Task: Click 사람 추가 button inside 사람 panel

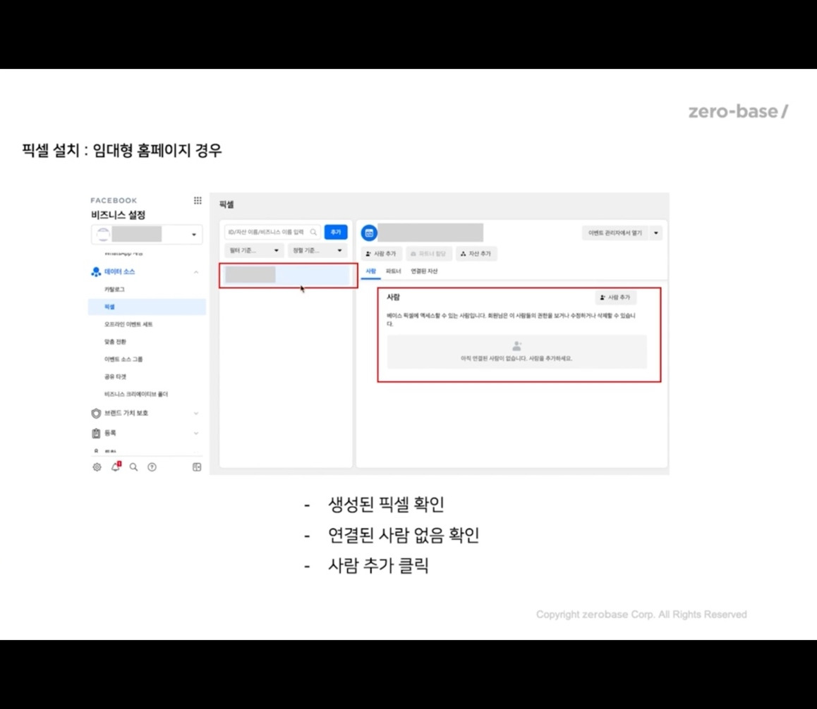Action: click(x=615, y=297)
